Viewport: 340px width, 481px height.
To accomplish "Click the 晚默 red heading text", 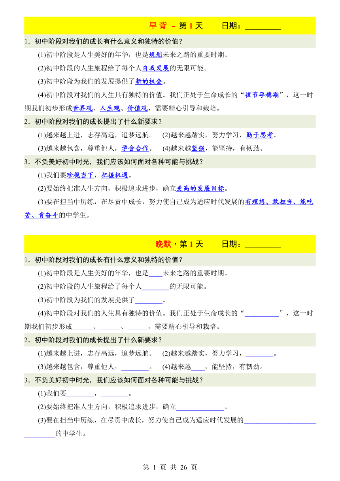I will [163, 244].
